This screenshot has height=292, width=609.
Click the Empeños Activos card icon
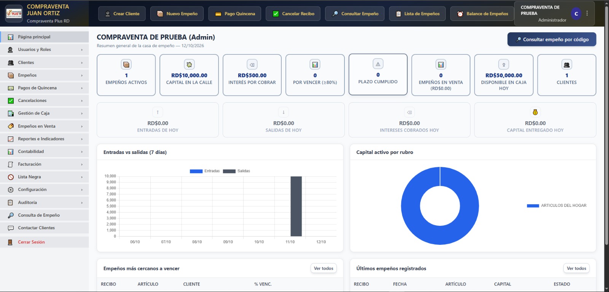(x=126, y=65)
